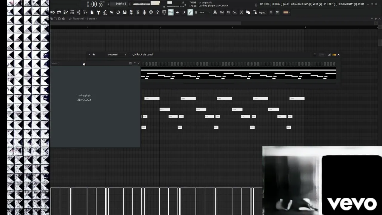
Task: Click the paste clipboard icon
Action: 255,12
